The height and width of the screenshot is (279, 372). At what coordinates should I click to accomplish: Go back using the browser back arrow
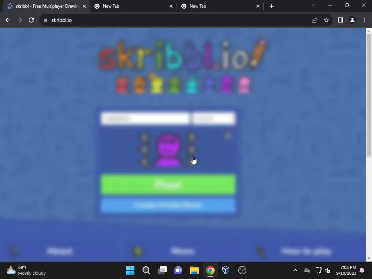[x=8, y=20]
